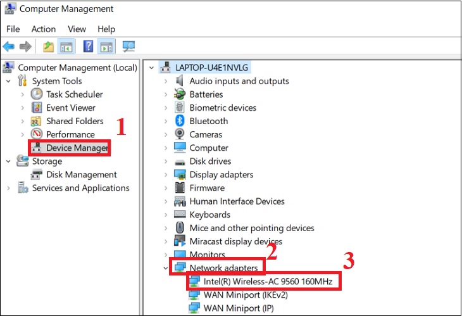Click the blue Help question mark icon
Image resolution: width=462 pixels, height=316 pixels.
click(88, 46)
